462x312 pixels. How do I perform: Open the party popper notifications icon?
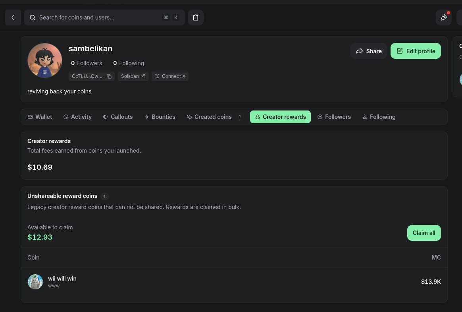point(444,17)
